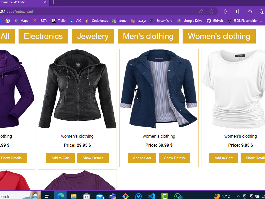
Task: Add the 9.85 $ white top to cart
Action: [x=224, y=158]
